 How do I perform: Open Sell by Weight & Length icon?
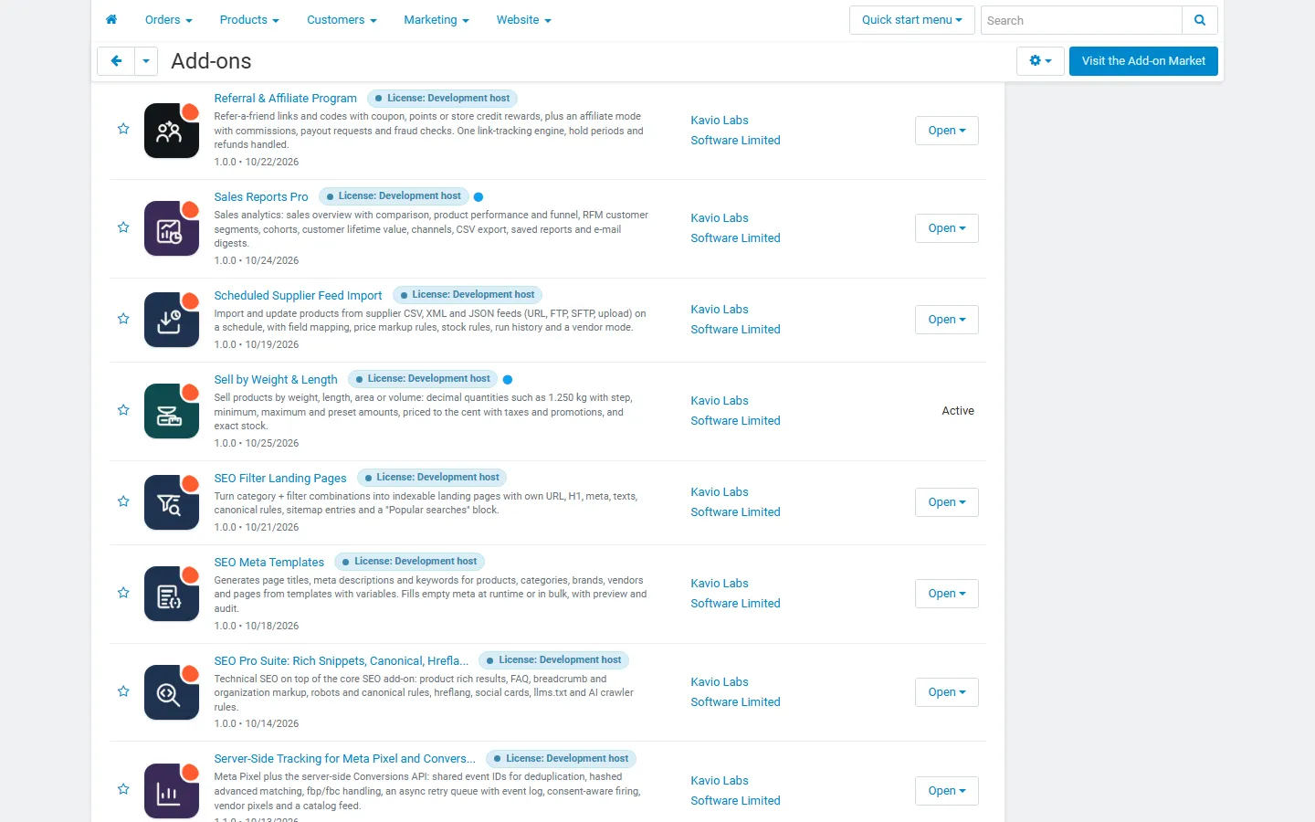coord(172,411)
